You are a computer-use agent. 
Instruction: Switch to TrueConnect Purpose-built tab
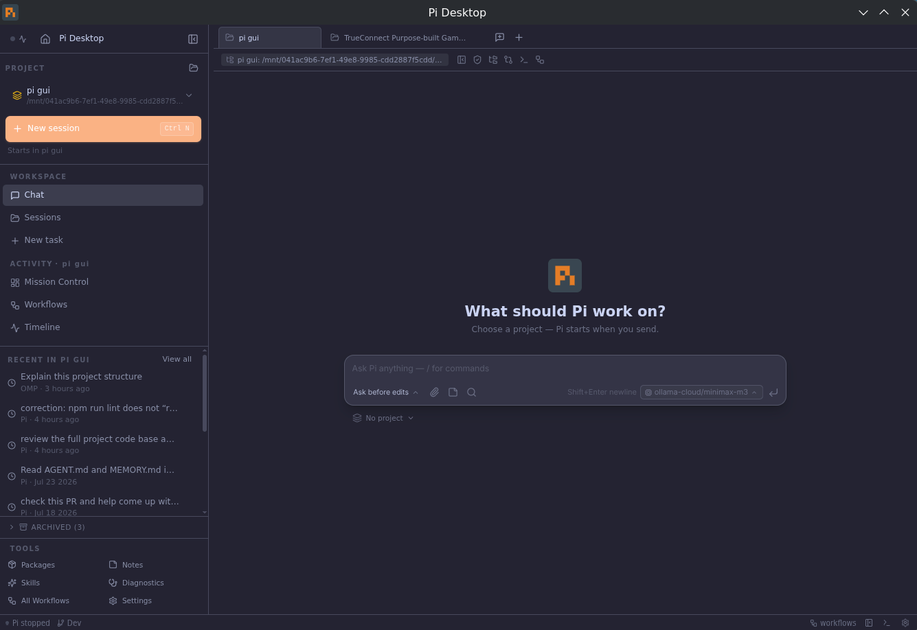[x=398, y=38]
